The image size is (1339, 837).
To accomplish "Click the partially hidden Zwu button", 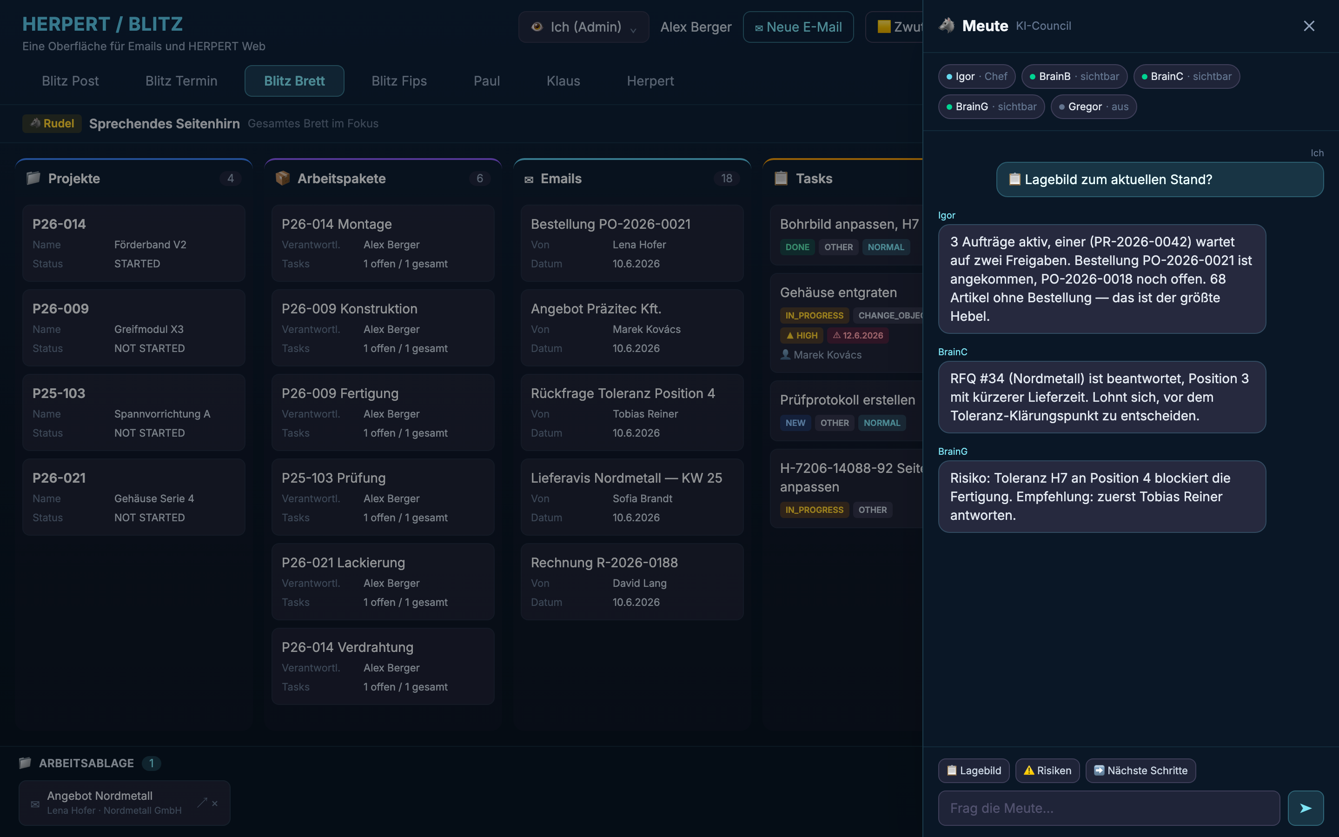I will [x=895, y=27].
